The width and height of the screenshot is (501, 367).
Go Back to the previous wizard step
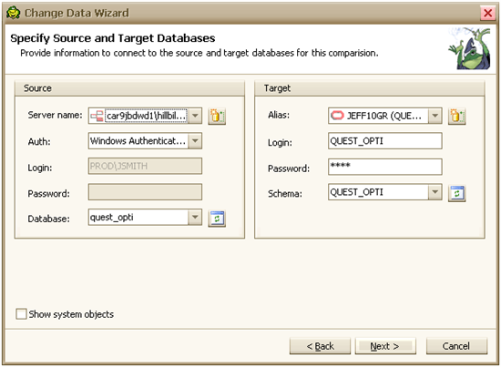click(320, 346)
